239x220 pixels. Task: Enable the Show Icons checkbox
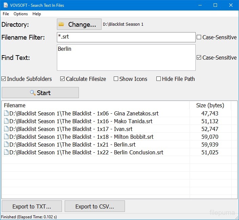[116, 79]
